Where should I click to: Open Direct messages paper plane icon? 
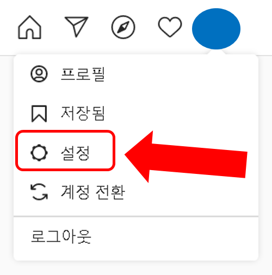tap(77, 27)
